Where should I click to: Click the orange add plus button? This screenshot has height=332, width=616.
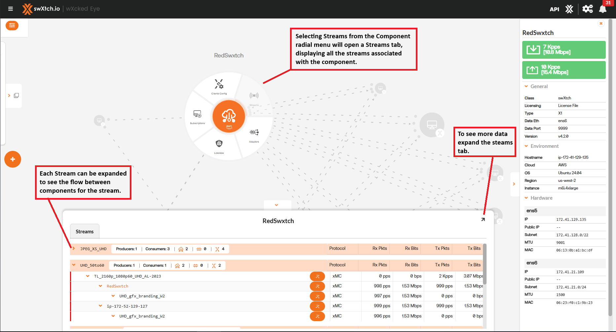(x=13, y=159)
